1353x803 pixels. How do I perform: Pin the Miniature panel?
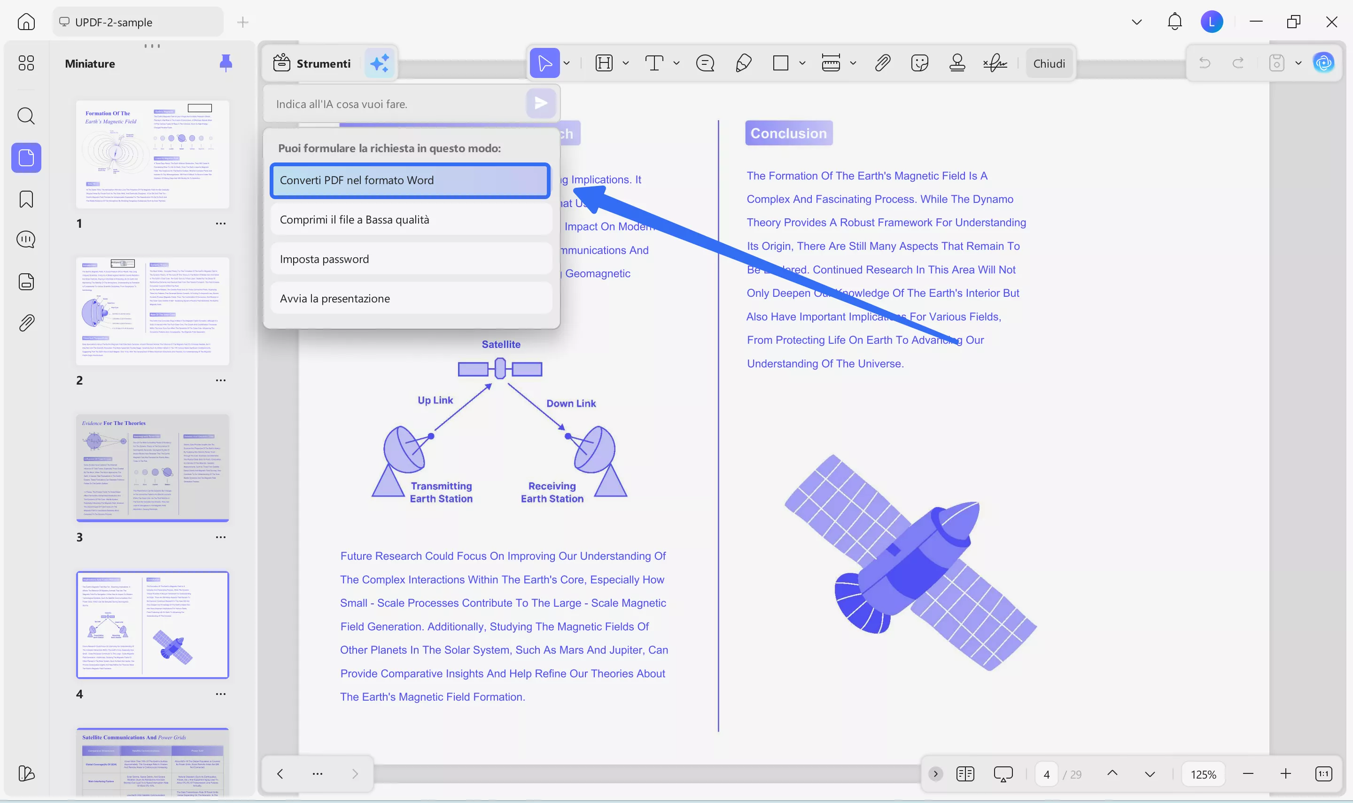pos(226,63)
